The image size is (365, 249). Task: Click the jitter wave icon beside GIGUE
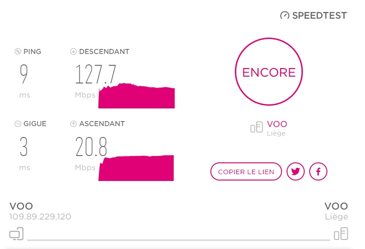click(x=18, y=124)
